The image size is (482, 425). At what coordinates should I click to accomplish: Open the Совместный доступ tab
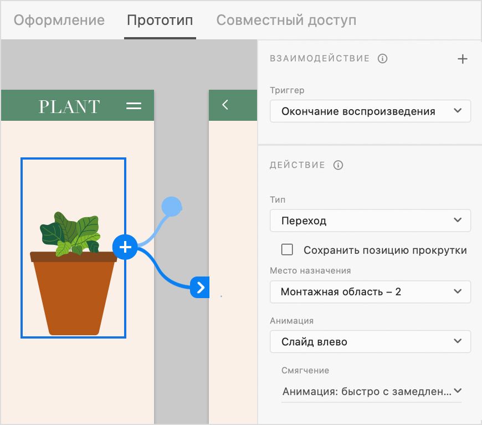[286, 20]
